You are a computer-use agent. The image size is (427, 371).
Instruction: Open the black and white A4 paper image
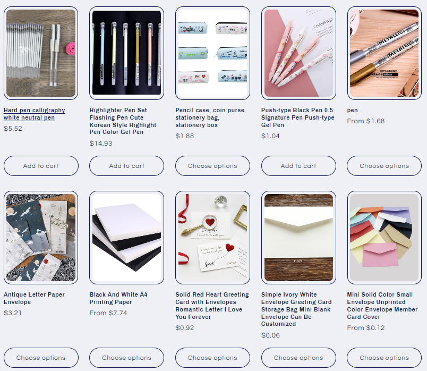click(x=126, y=238)
